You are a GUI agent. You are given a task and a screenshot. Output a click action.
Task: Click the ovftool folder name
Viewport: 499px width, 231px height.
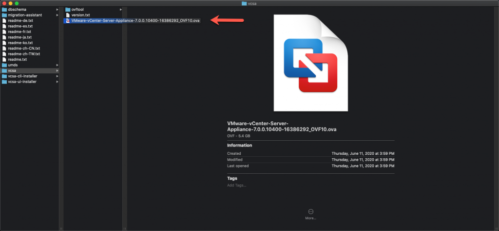(x=77, y=10)
